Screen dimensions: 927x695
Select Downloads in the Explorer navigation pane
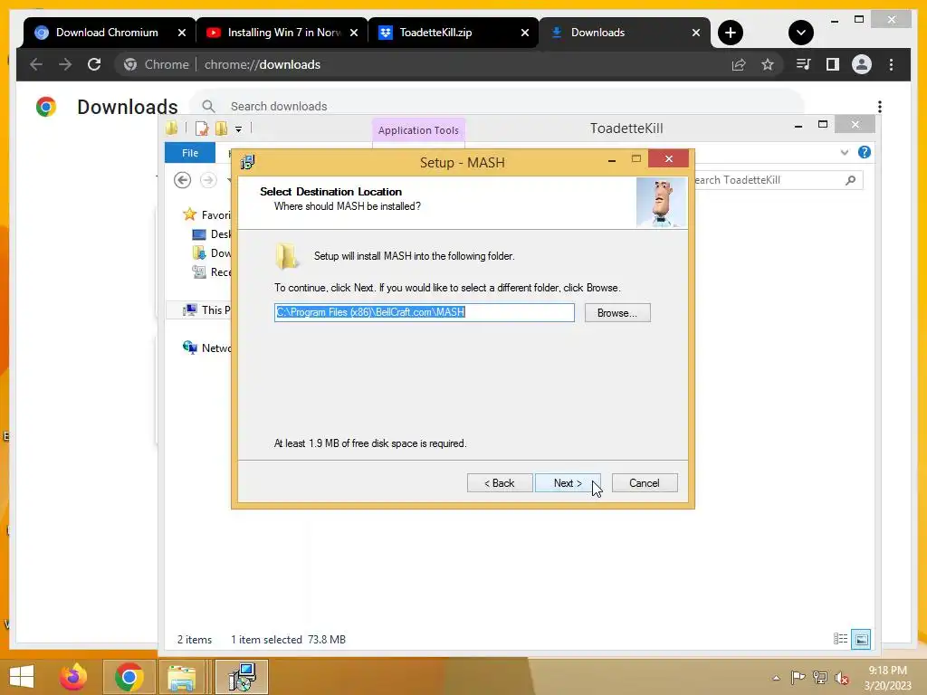tap(212, 253)
